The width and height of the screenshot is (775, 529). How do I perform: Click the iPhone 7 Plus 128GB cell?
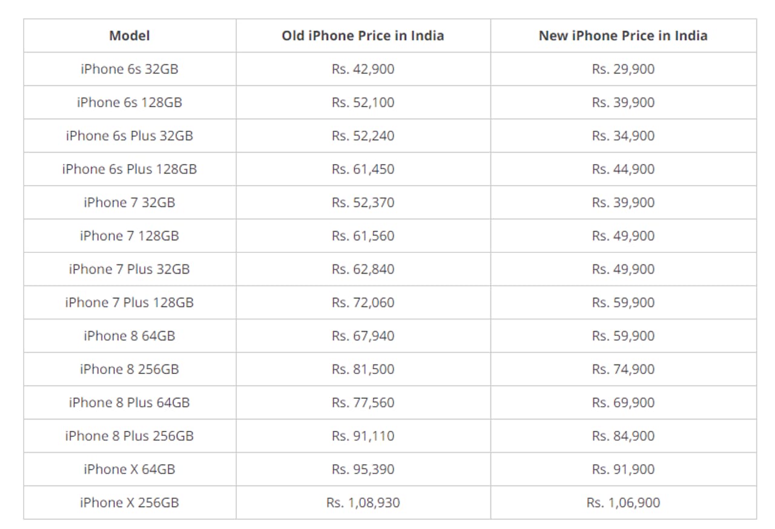click(x=130, y=302)
